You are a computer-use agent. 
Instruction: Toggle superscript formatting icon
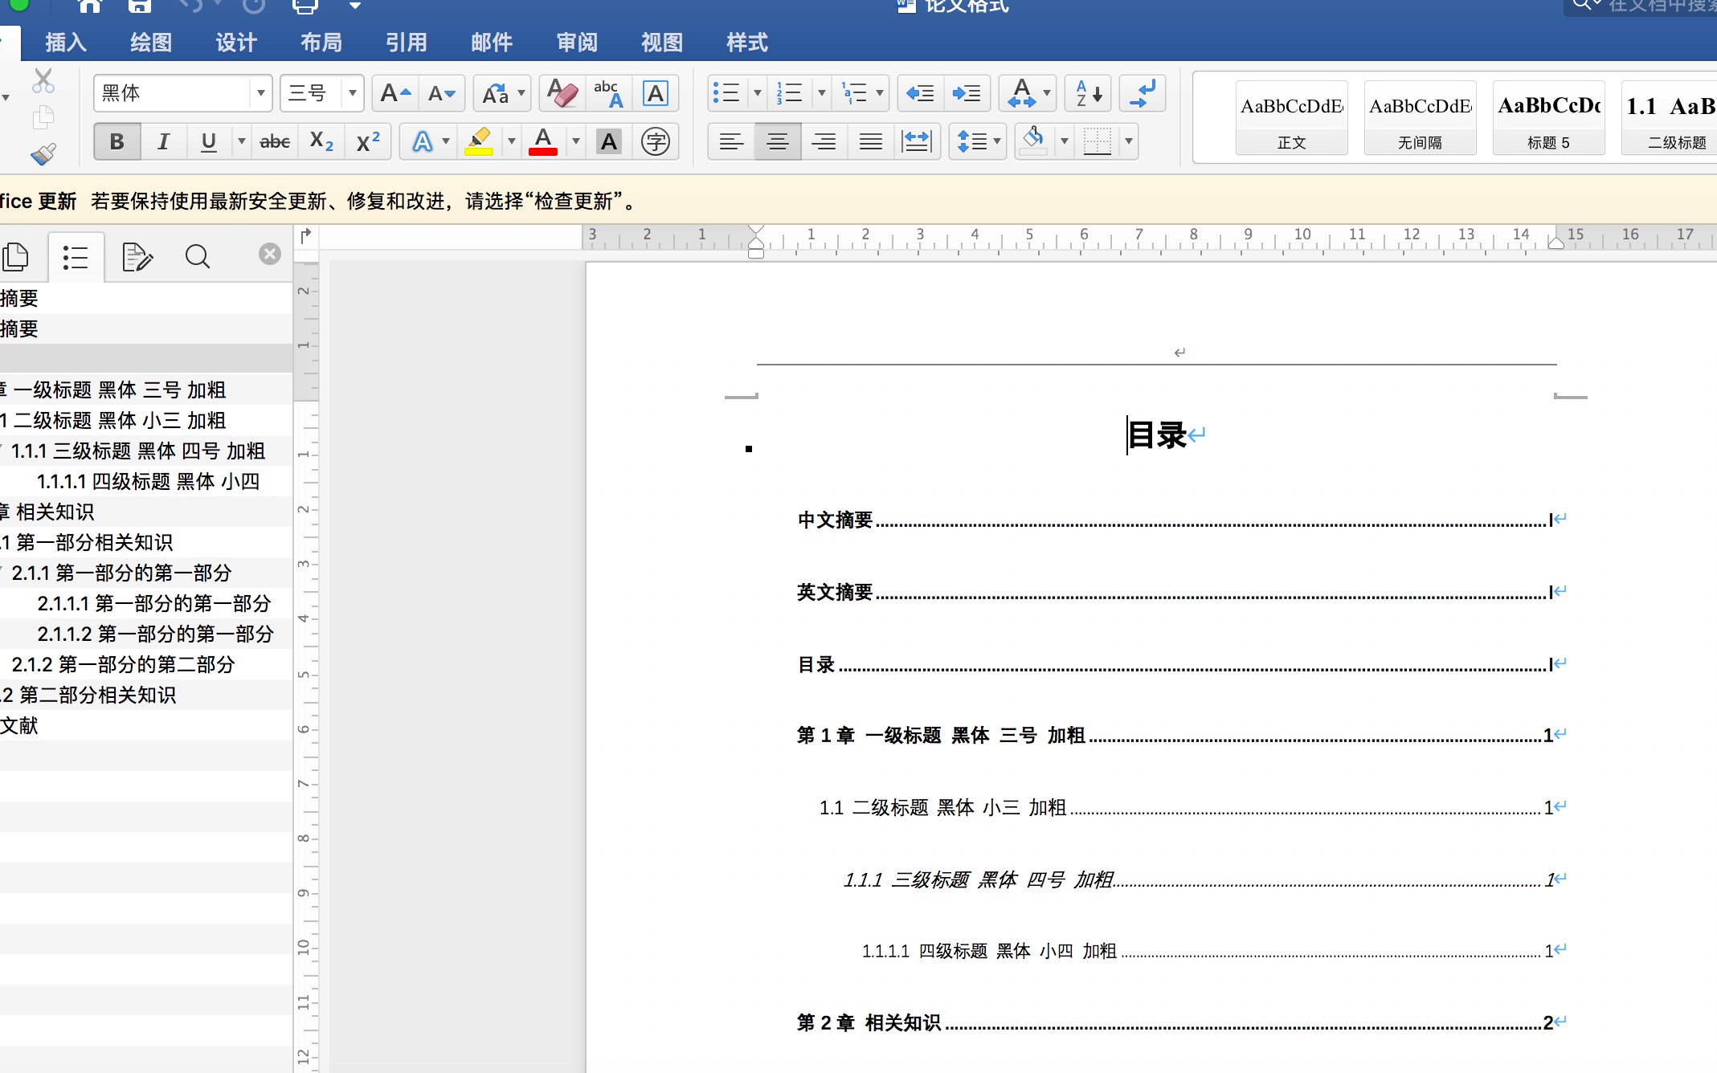pyautogui.click(x=366, y=140)
